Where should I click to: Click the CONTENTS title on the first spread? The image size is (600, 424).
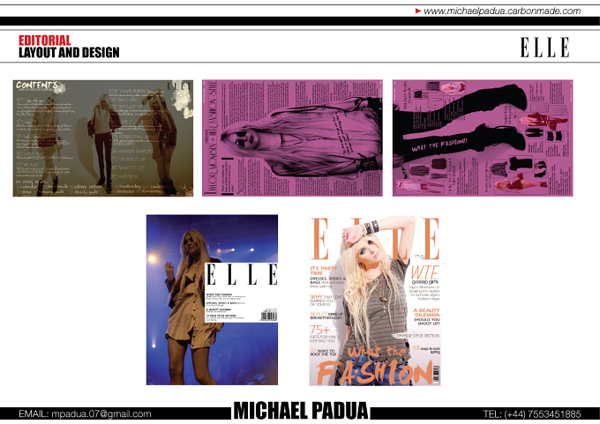coord(37,85)
